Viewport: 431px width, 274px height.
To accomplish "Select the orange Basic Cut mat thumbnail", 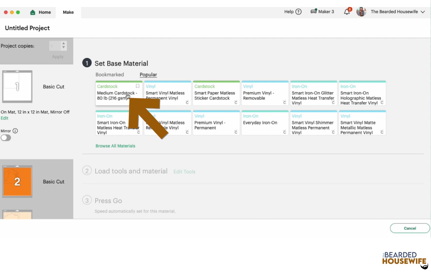I will click(x=17, y=181).
